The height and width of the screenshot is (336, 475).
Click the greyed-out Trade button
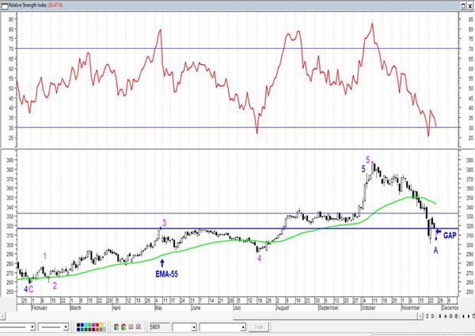tap(258, 327)
